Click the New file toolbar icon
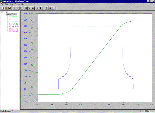The width and height of the screenshot is (155, 113). coord(2,8)
